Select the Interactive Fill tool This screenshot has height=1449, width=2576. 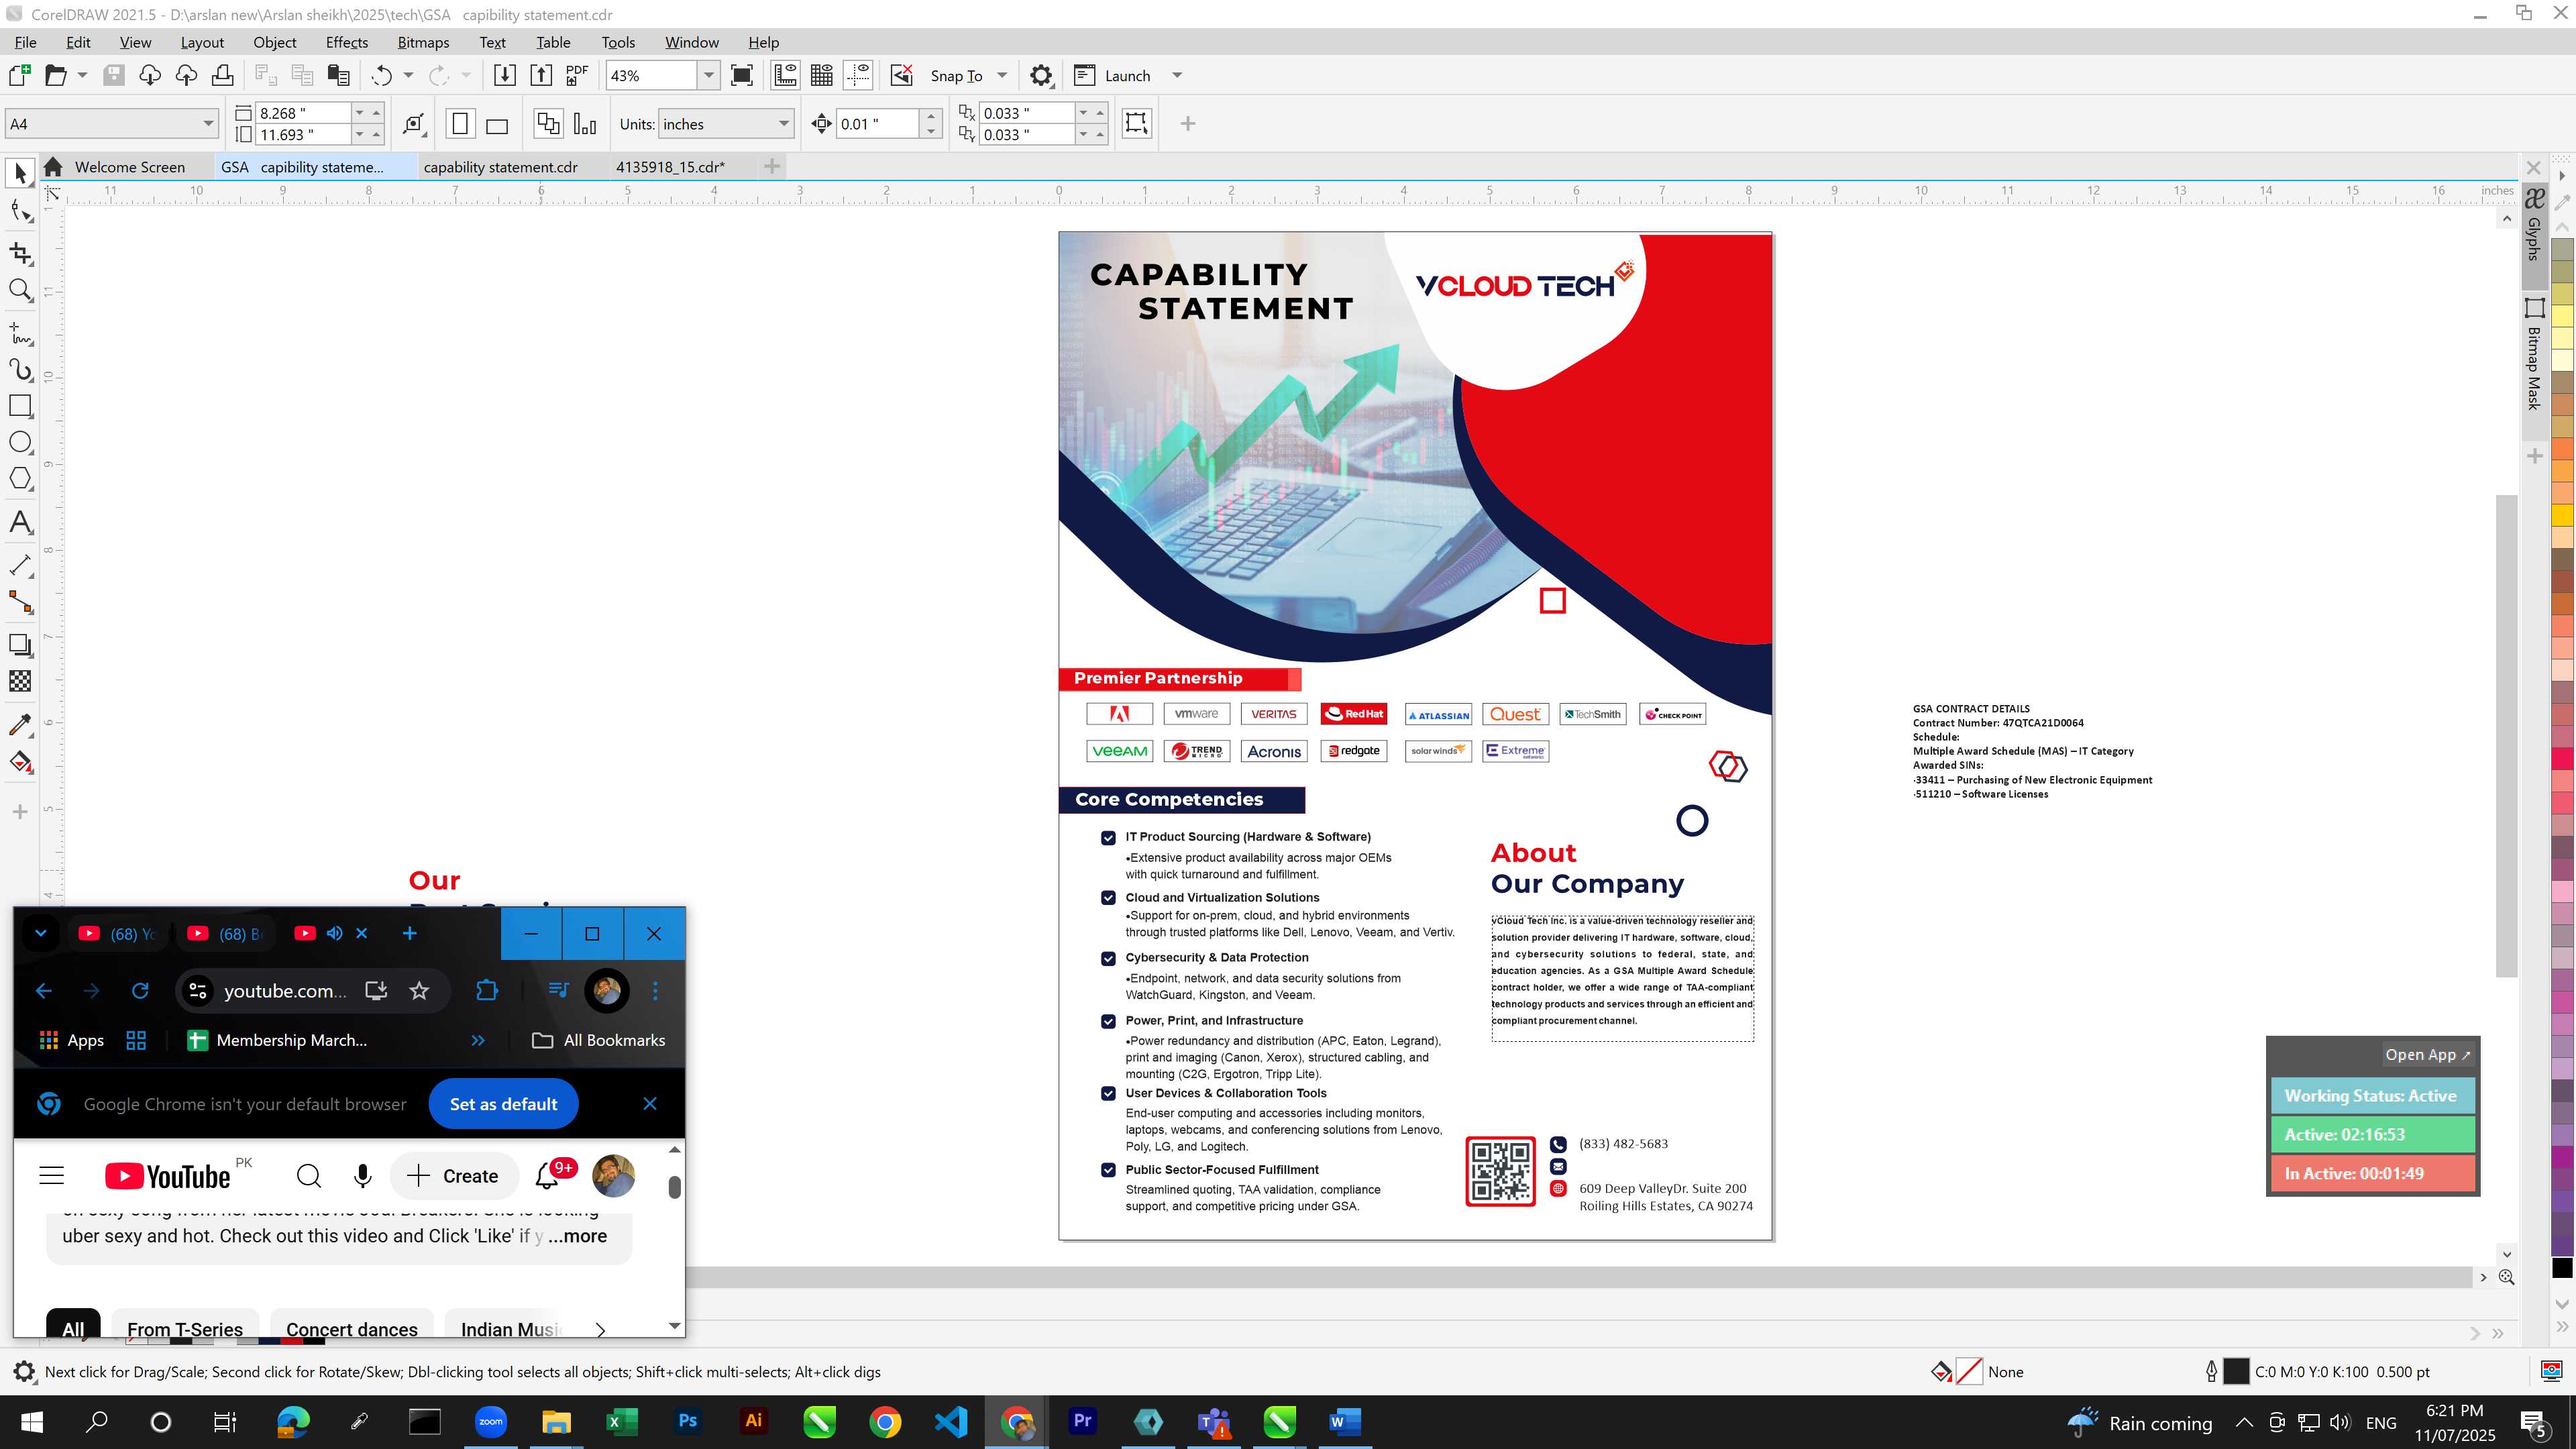[20, 762]
